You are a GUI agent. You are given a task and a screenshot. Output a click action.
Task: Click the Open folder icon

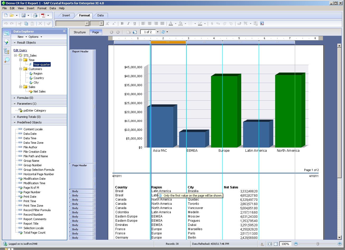coord(12,15)
